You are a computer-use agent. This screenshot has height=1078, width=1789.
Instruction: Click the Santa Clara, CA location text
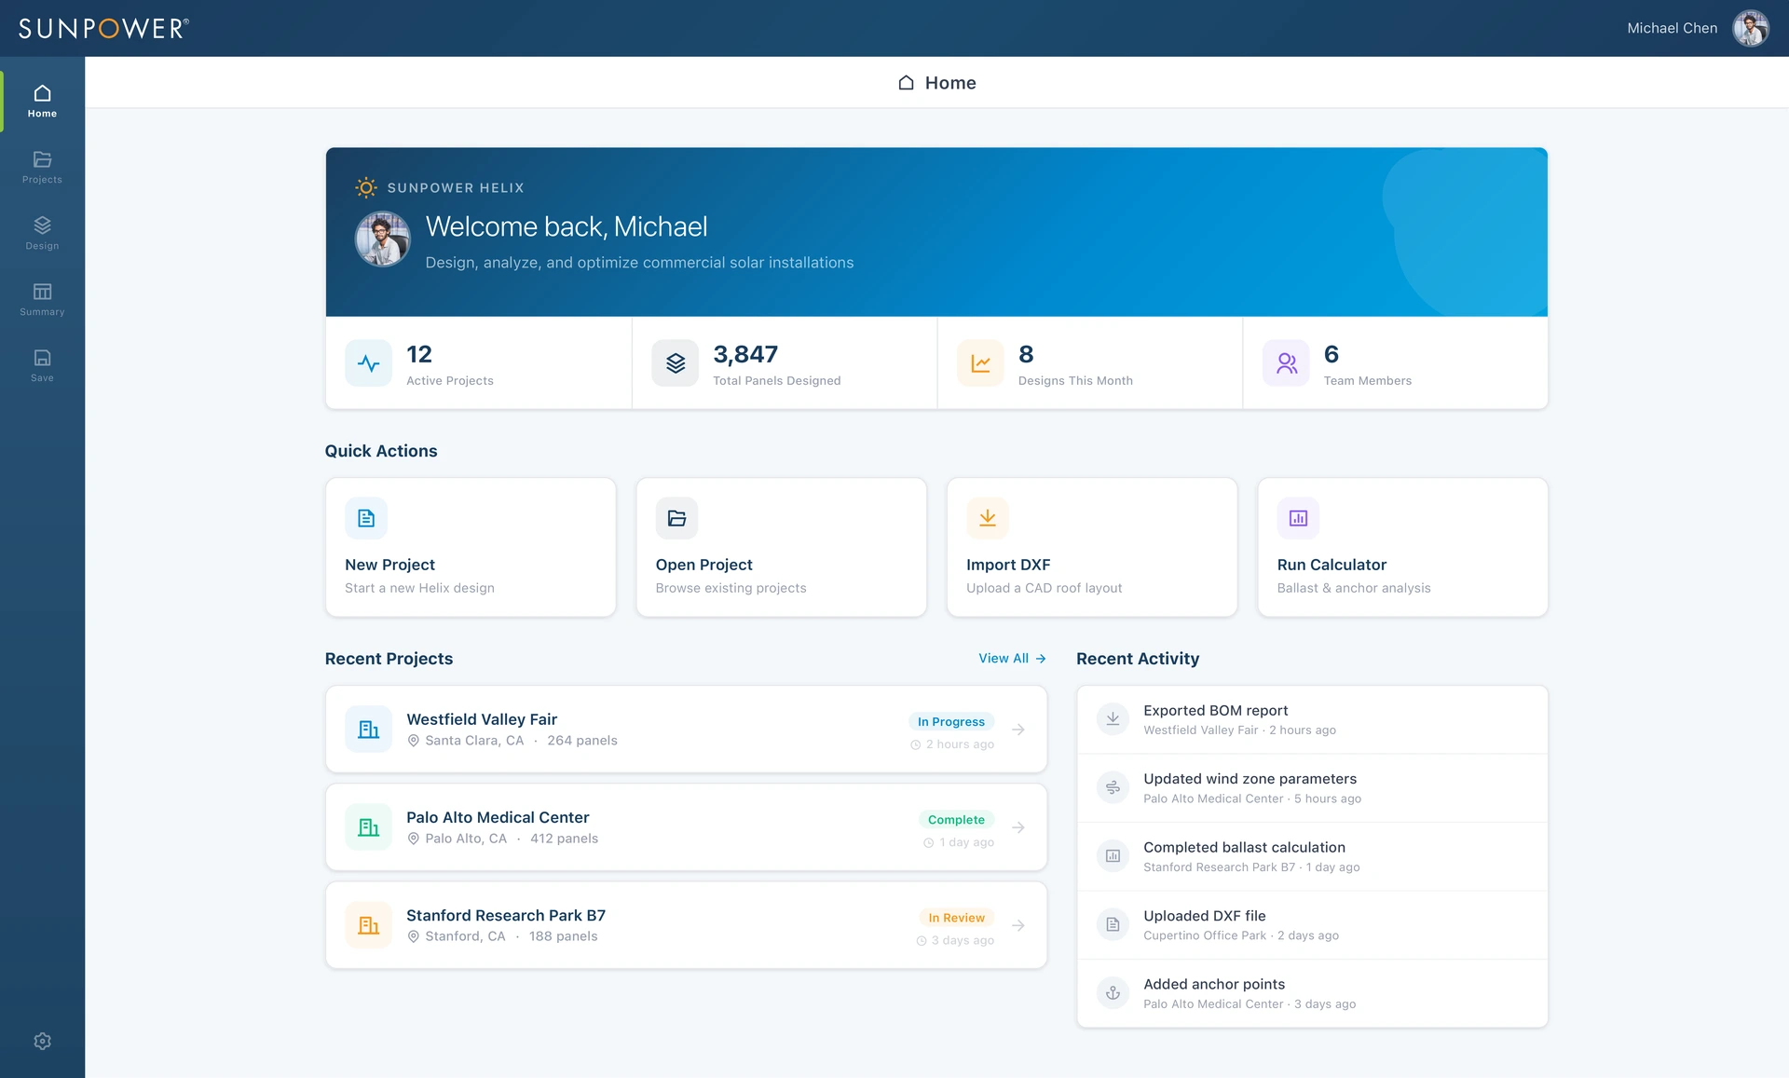pos(474,741)
